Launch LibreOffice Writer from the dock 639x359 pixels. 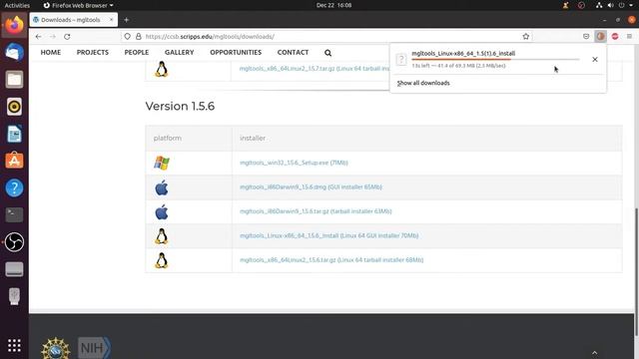coord(14,134)
